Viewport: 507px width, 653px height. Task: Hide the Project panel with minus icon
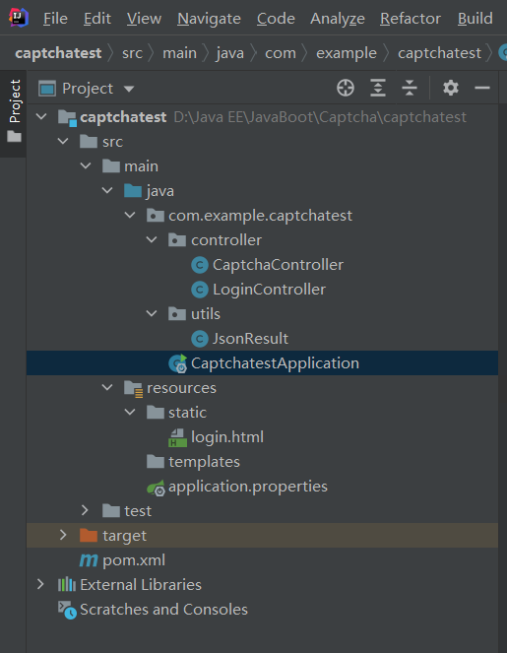pyautogui.click(x=482, y=88)
